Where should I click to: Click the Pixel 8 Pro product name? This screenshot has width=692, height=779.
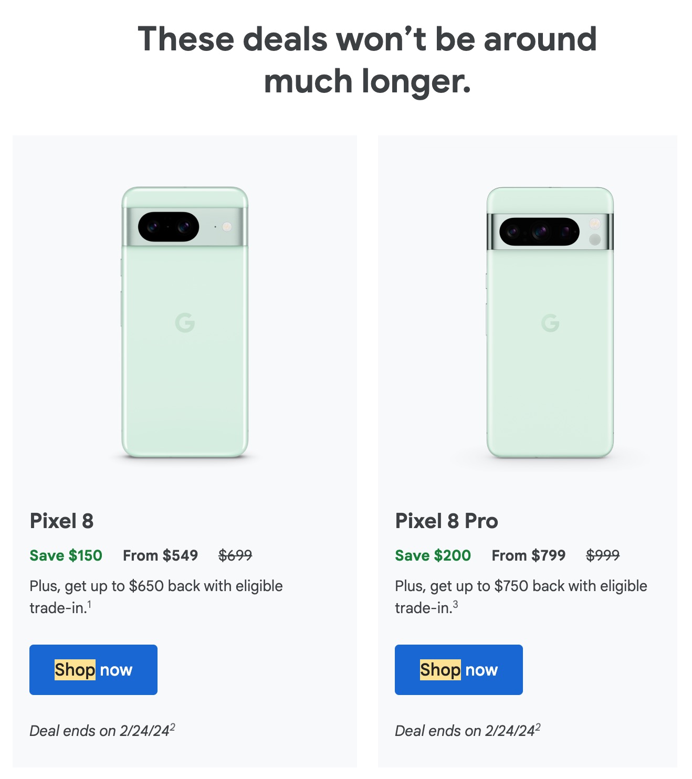click(446, 522)
